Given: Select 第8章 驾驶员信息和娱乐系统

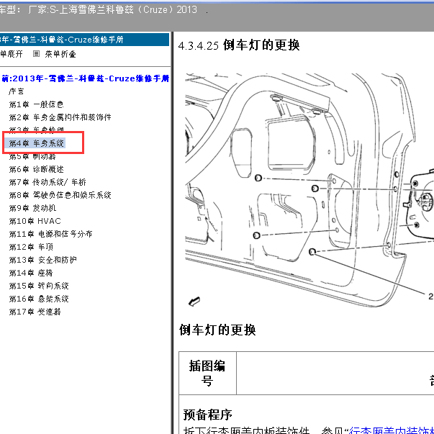Looking at the screenshot, I should [60, 195].
